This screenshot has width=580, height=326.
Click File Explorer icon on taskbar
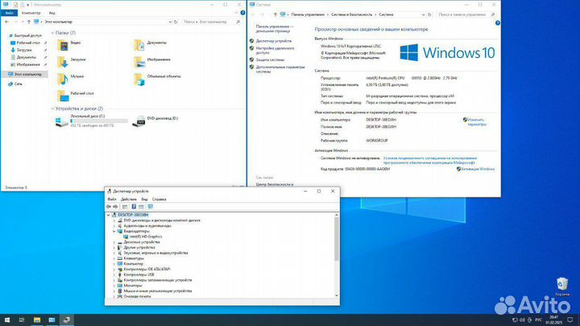coord(37,320)
